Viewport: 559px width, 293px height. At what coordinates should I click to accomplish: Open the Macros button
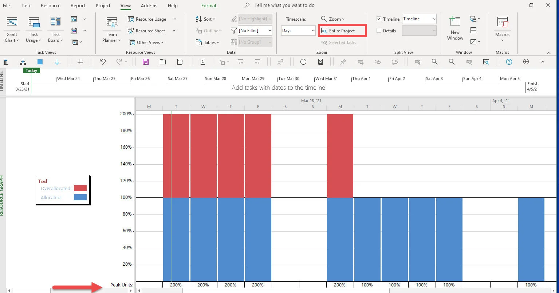[502, 29]
